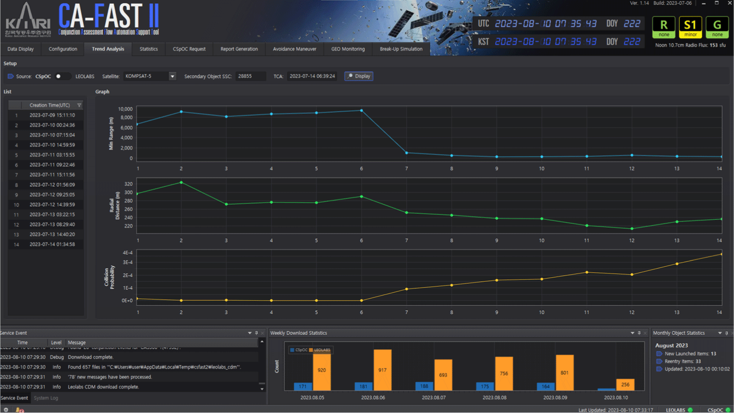This screenshot has height=413, width=734.
Task: Click the Message column header in Service Event
Action: (x=162, y=343)
